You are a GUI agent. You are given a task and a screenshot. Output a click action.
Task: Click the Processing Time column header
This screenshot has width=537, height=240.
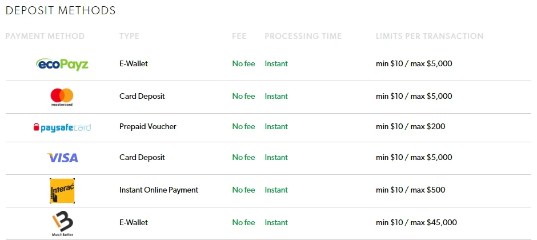(303, 36)
